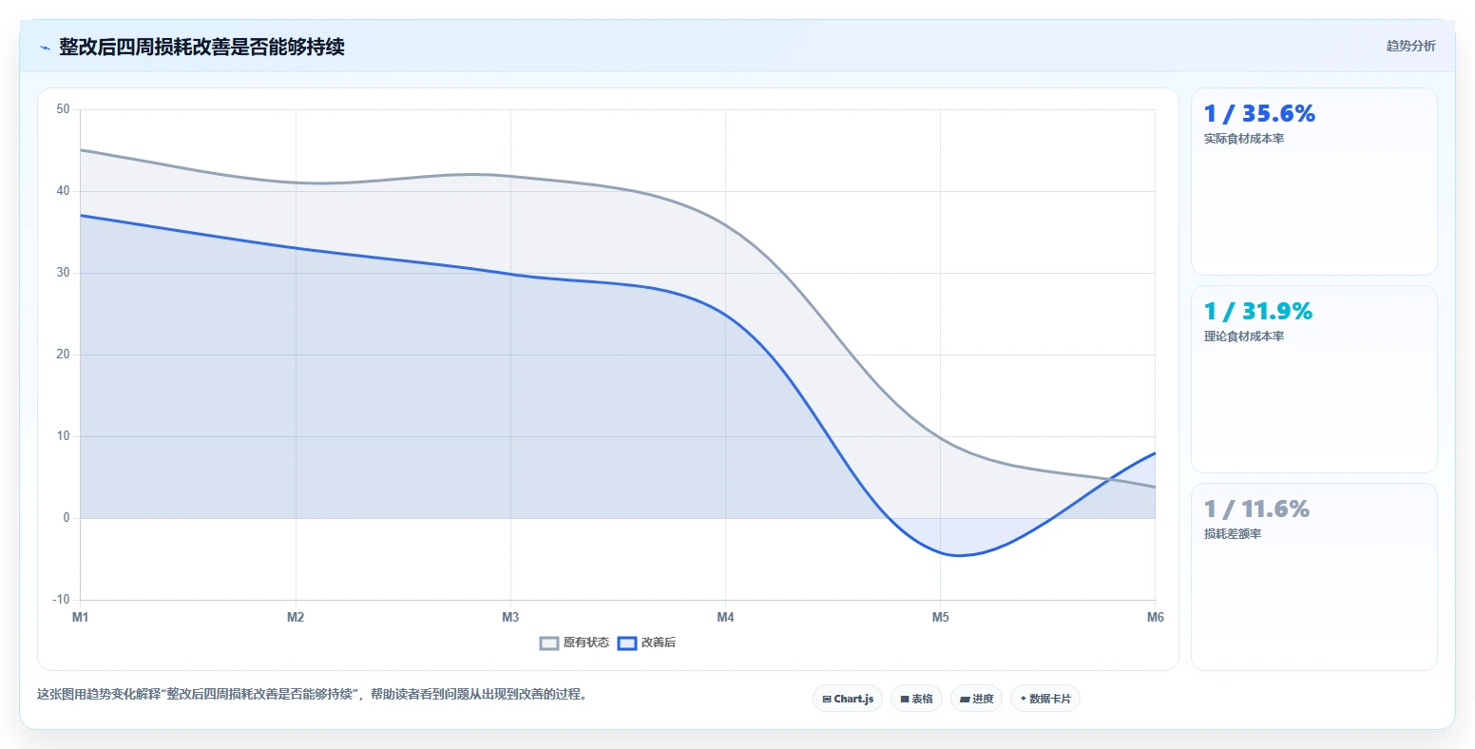Click the chart title 整改后四周损耗改善是否能够持续
Image resolution: width=1475 pixels, height=749 pixels.
[x=201, y=47]
